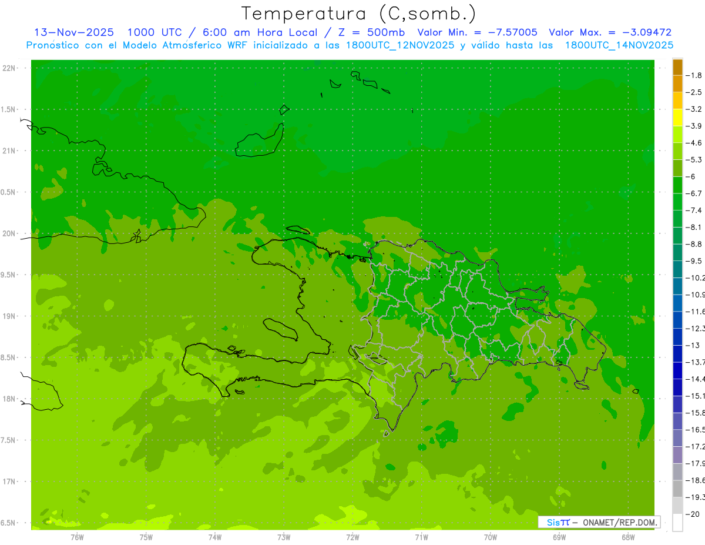Click the "-9.5" colorbar value
Image resolution: width=705 pixels, height=545 pixels.
point(694,261)
